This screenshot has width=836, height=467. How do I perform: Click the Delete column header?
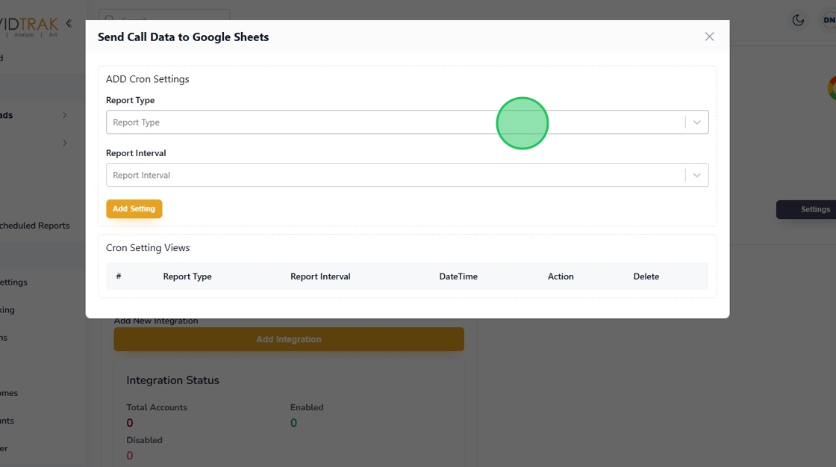[x=646, y=276]
